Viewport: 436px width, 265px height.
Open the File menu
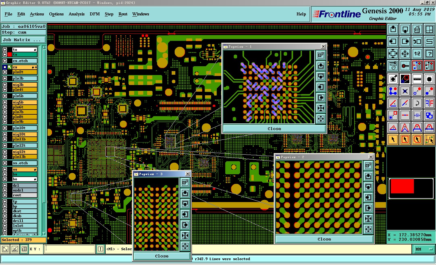tap(8, 14)
